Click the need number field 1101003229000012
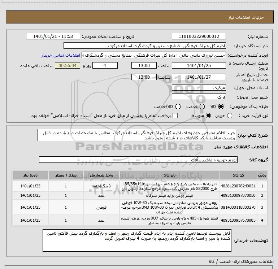278x269 pixels. coord(199,36)
